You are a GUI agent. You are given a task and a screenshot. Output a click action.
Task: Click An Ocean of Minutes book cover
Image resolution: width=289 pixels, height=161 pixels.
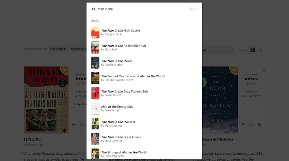pyautogui.click(x=220, y=100)
